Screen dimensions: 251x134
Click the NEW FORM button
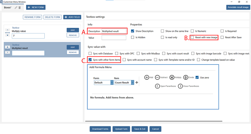36,7
